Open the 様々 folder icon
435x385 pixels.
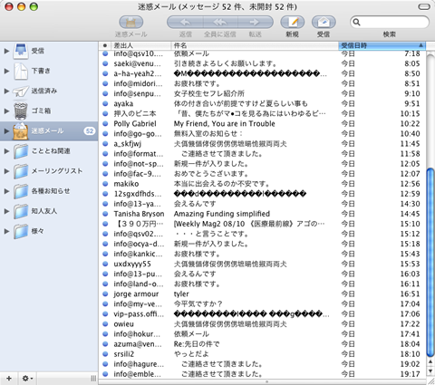(21, 231)
